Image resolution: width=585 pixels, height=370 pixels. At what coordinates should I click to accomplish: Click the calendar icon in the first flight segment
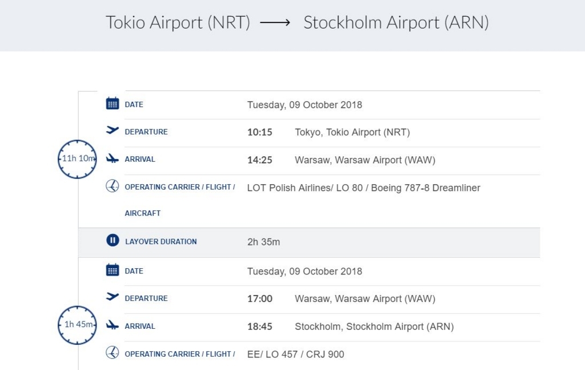coord(113,104)
